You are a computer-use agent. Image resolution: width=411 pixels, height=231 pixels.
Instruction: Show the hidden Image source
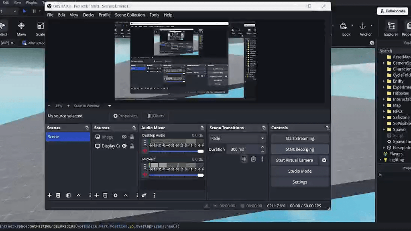pos(124,137)
